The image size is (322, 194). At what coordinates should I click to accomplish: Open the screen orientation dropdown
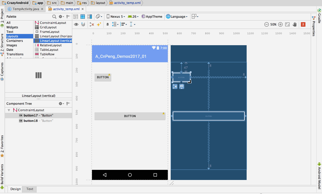99,16
